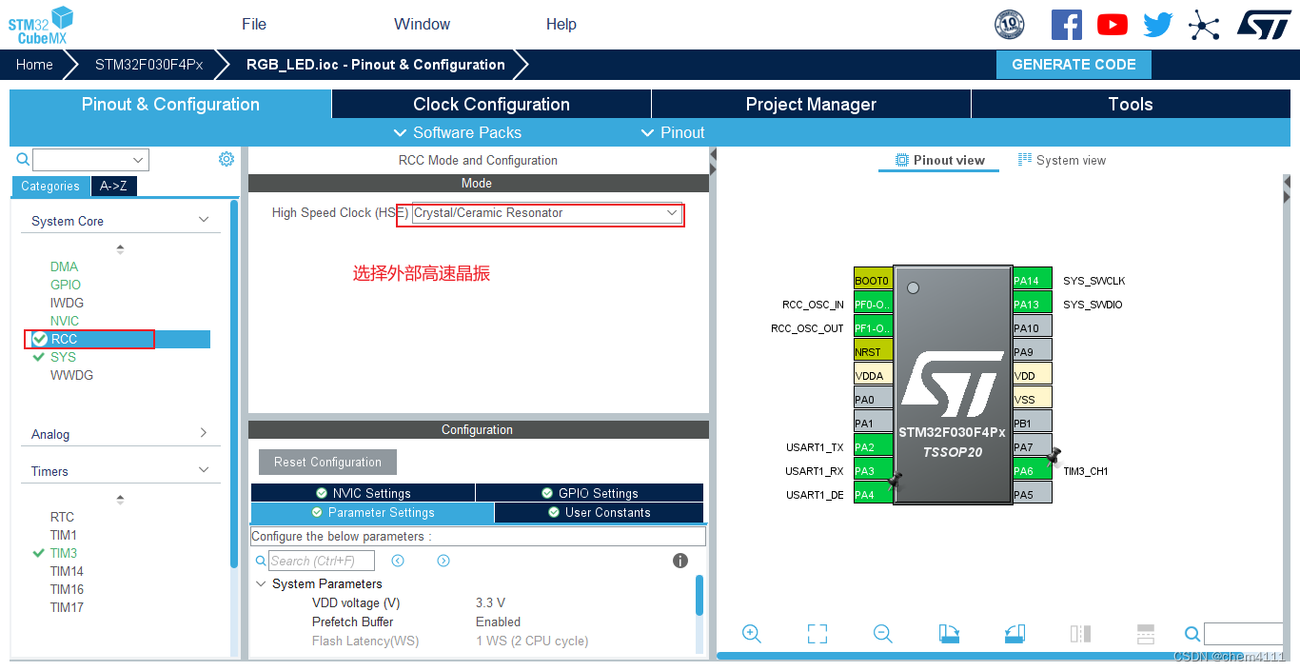This screenshot has width=1300, height=671.
Task: Click the best fit icon below the chip
Action: click(x=817, y=633)
